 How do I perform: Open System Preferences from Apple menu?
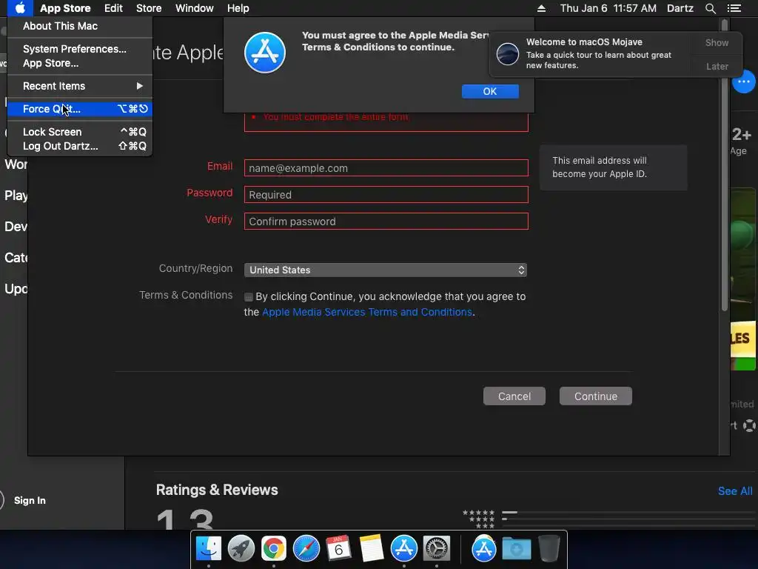[x=80, y=49]
